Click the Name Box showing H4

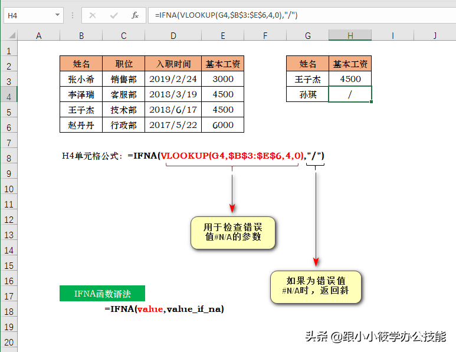(34, 15)
